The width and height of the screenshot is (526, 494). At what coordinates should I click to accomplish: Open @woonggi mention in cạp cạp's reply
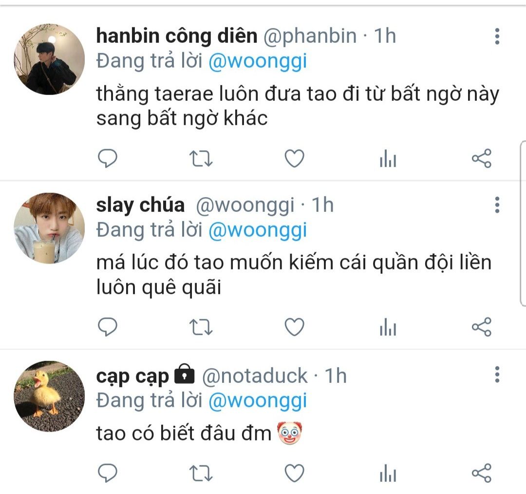coord(258,401)
